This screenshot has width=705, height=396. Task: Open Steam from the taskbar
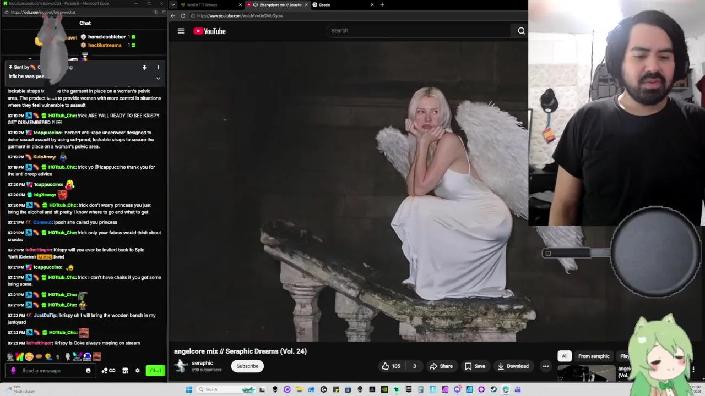pyautogui.click(x=493, y=389)
